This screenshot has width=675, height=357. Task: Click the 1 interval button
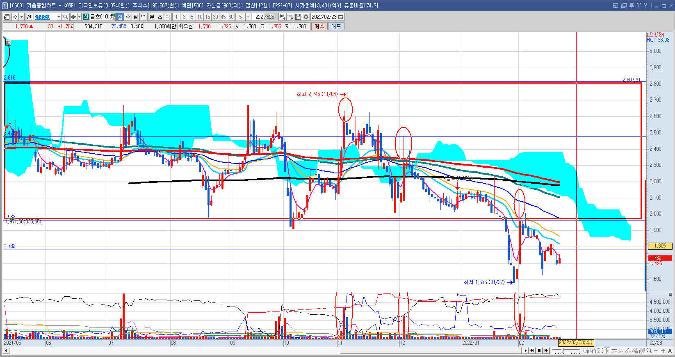176,17
